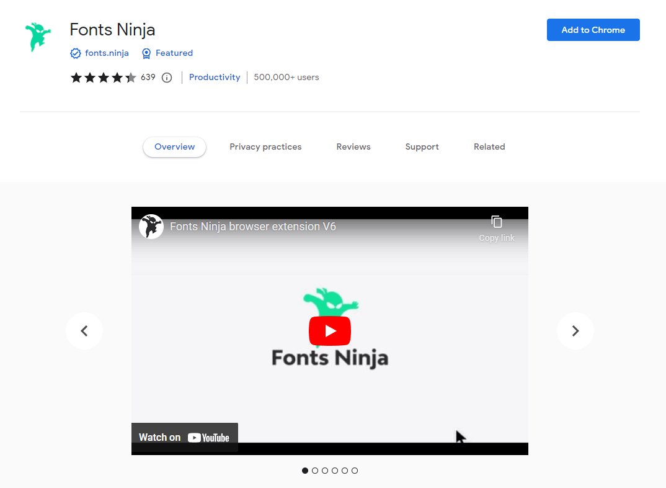Click the Fonts Ninja green logo icon
Image resolution: width=666 pixels, height=488 pixels.
pos(37,37)
